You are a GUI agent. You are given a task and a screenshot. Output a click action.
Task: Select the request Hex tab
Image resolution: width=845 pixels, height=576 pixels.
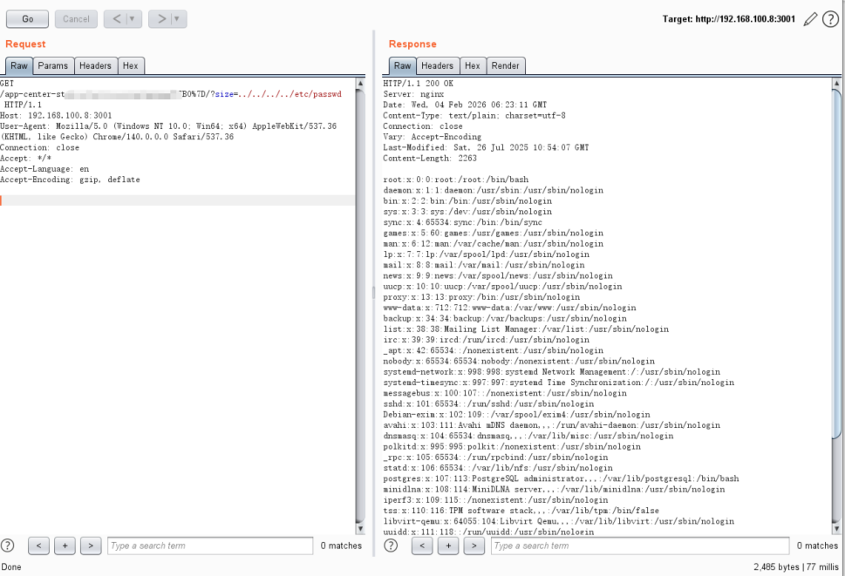[130, 65]
